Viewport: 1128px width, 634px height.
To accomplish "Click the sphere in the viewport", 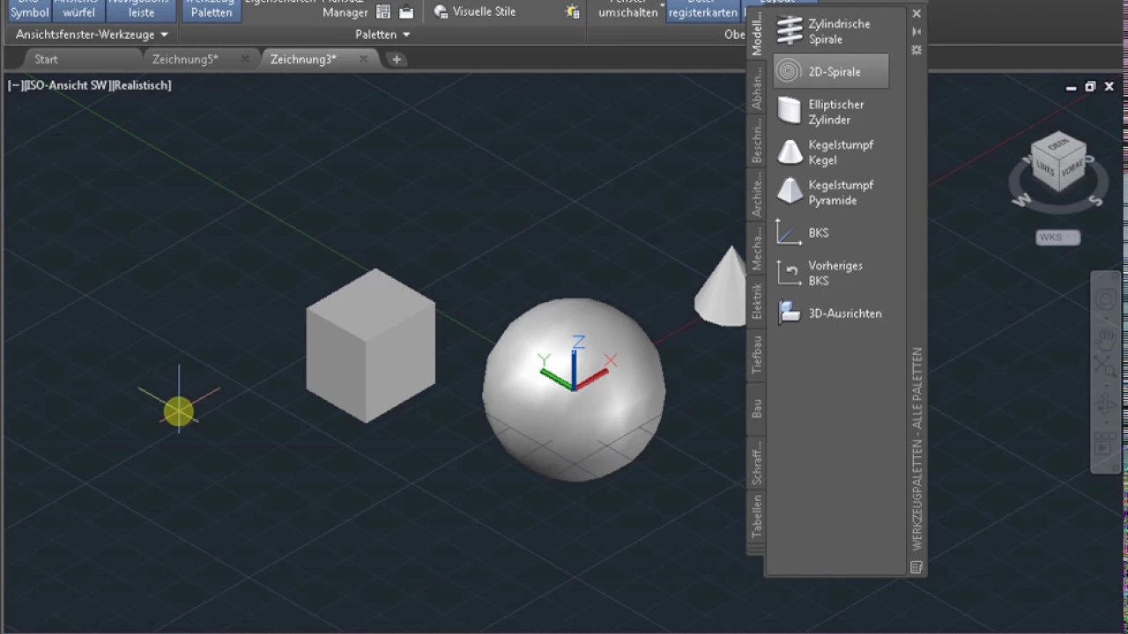I will tap(574, 389).
